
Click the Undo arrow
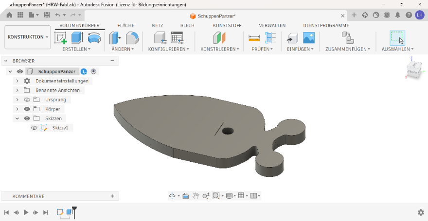(58, 15)
